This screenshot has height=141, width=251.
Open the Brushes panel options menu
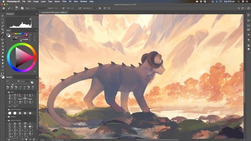[x=36, y=77]
